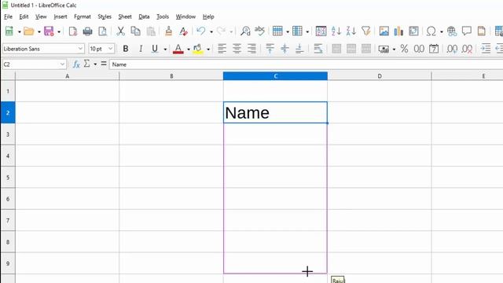Image resolution: width=503 pixels, height=283 pixels.
Task: Expand the Sum function dropdown arrow
Action: [x=95, y=64]
